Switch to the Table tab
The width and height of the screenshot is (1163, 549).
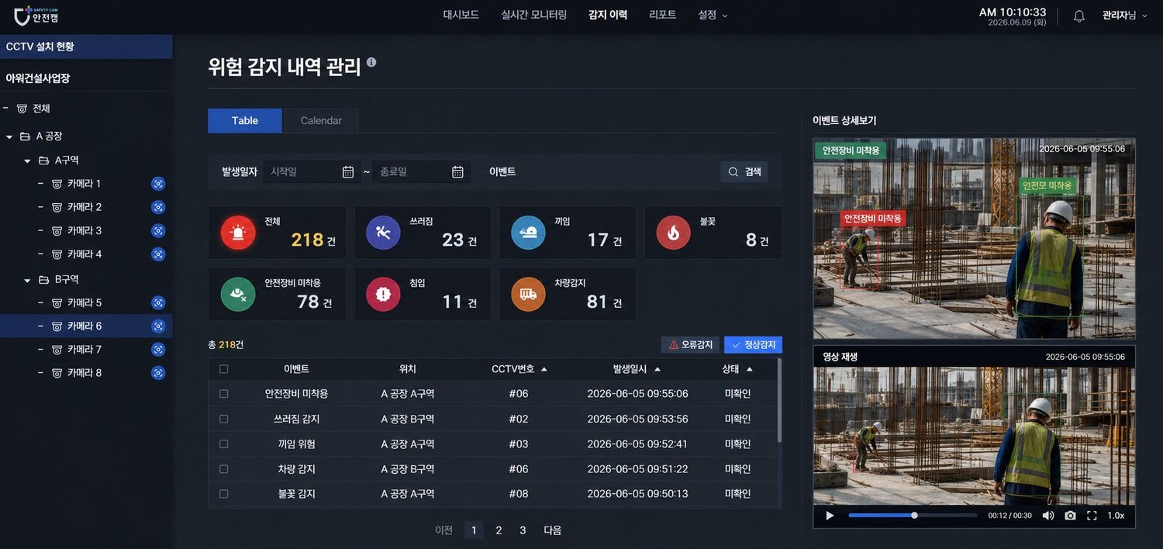245,120
